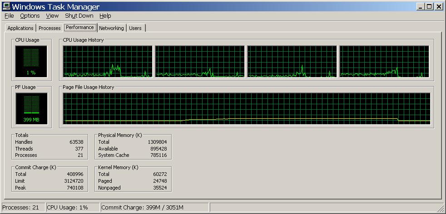Click Commit Charge Total value 408996
Viewport: 446px width, 214px height.
pyautogui.click(x=75, y=174)
